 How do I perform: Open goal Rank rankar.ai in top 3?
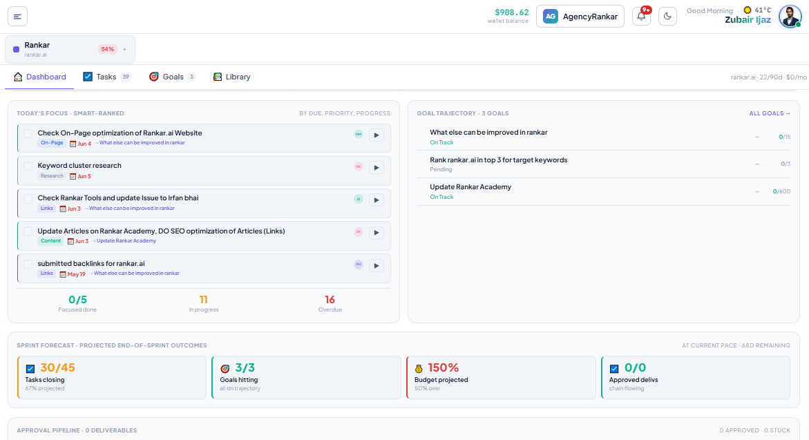tap(604, 164)
